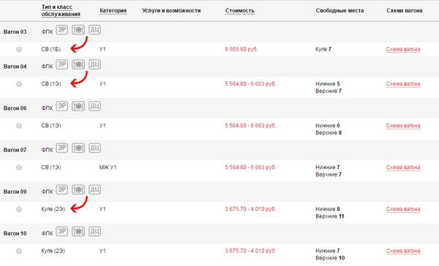The image size is (439, 266).
Task: Click the meal icon for Вагон 03
Action: [x=78, y=29]
